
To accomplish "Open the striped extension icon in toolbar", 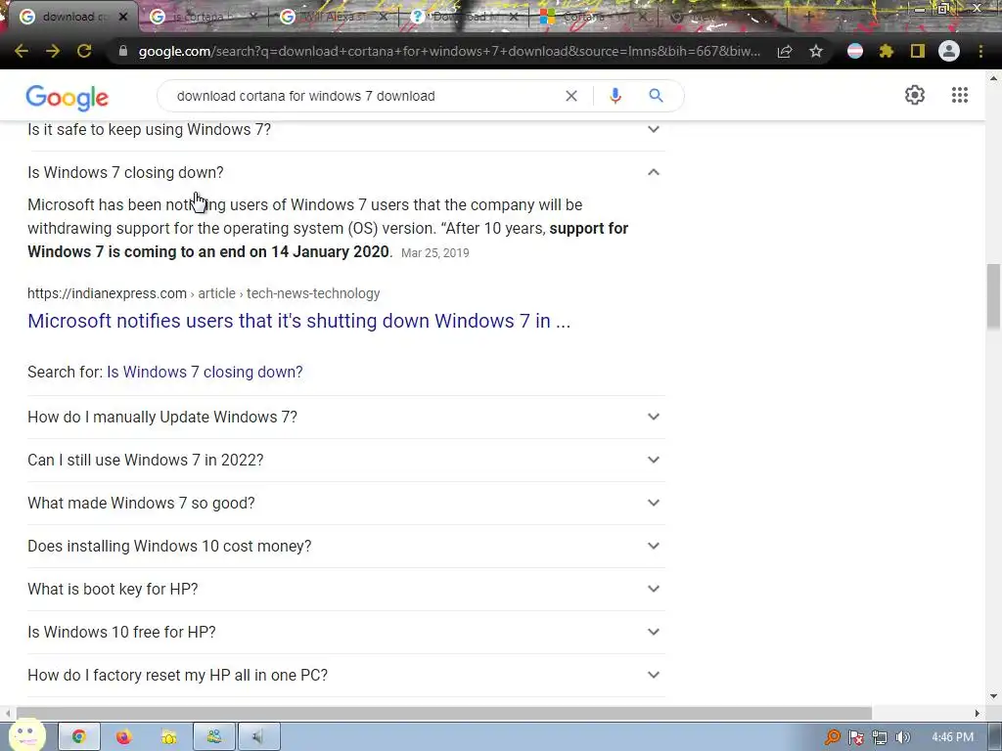I will [855, 51].
